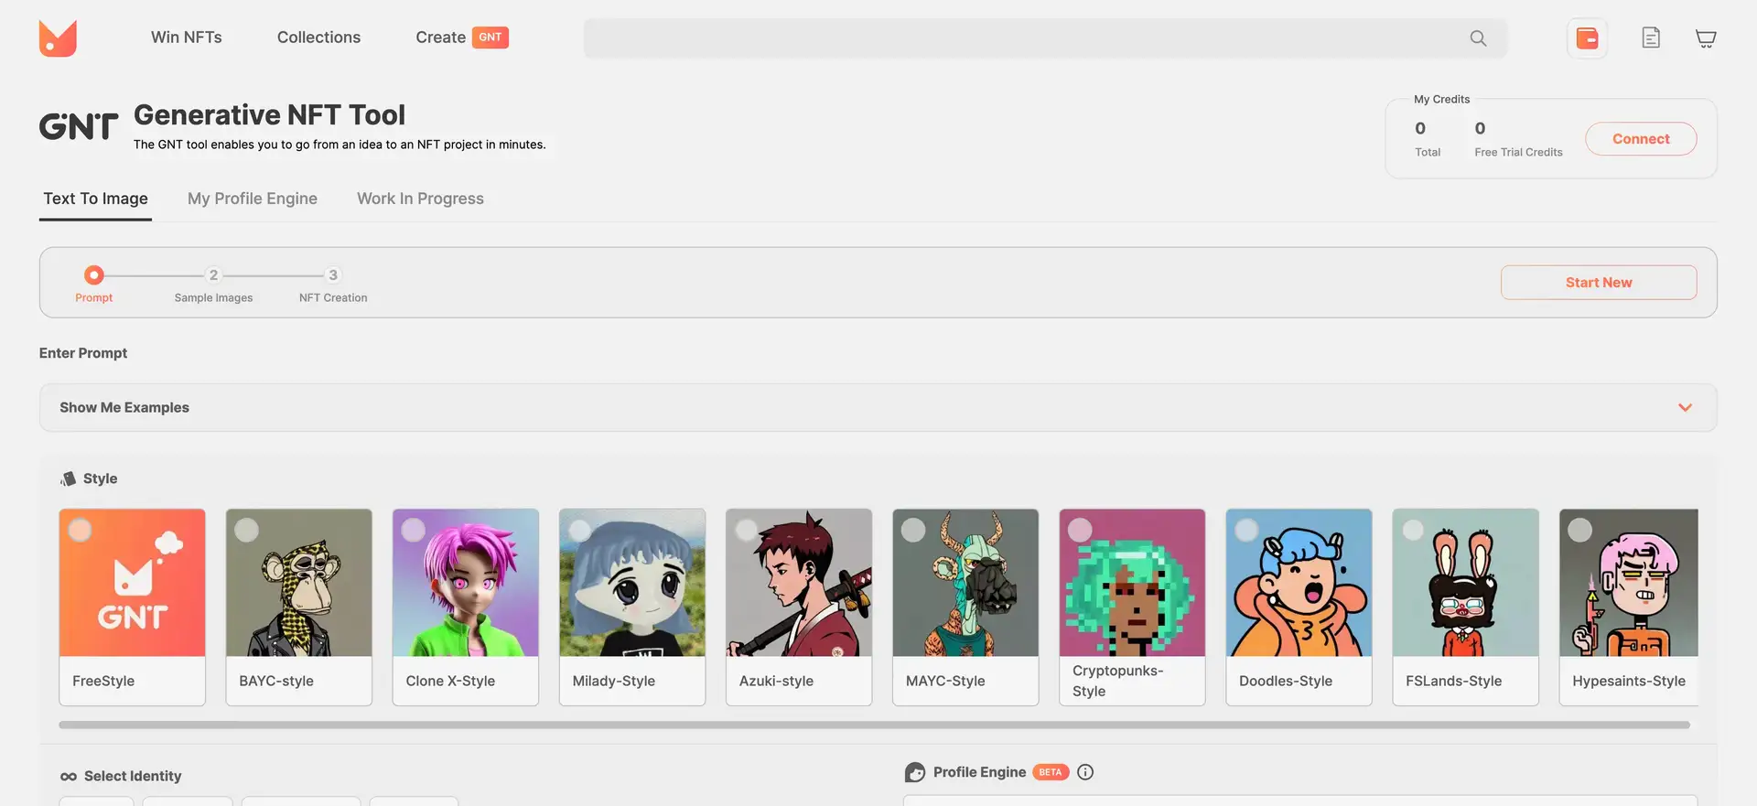Screen dimensions: 1757x806
Task: Click the Start New button
Action: pos(1598,283)
